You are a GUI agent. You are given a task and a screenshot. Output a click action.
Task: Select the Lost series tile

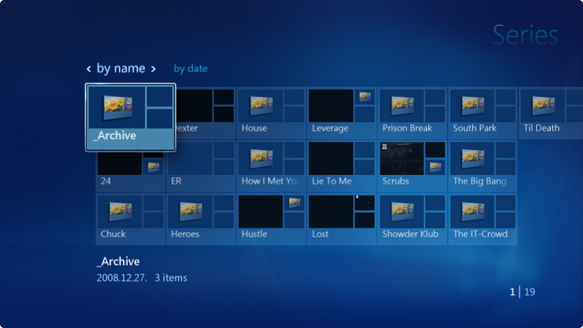(x=342, y=219)
